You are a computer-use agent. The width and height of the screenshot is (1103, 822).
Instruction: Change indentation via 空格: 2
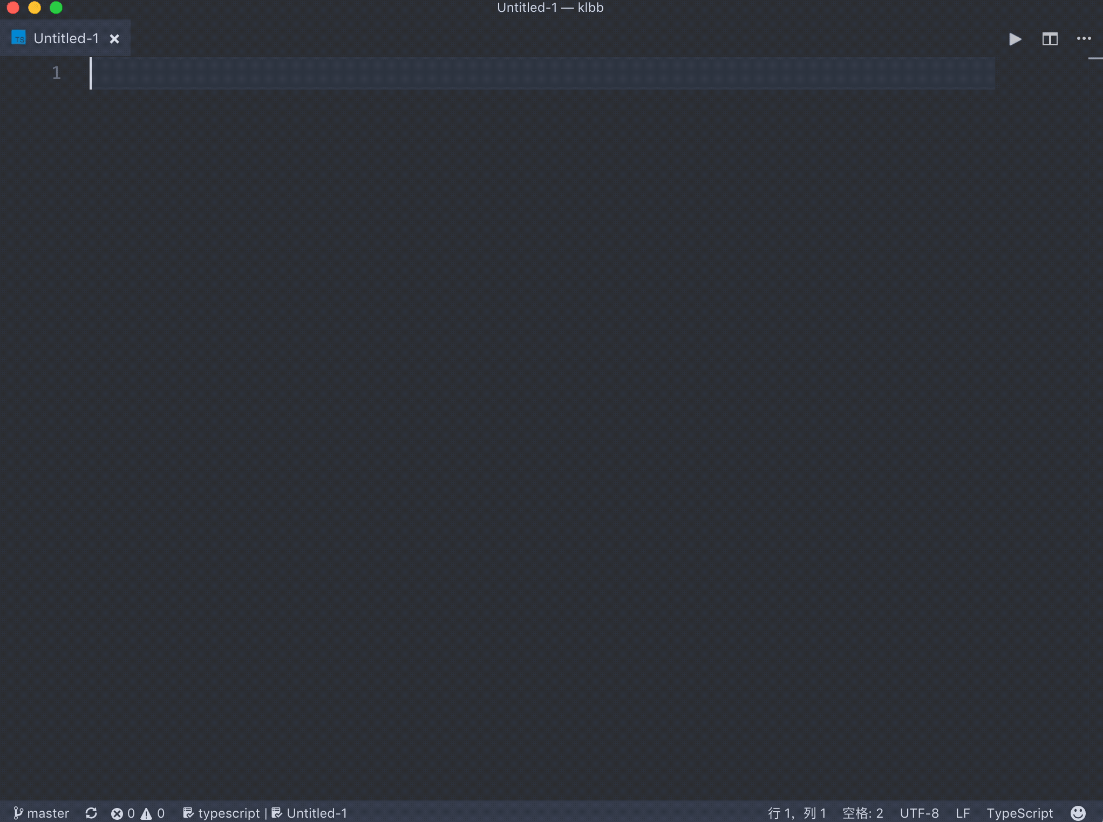click(x=863, y=813)
